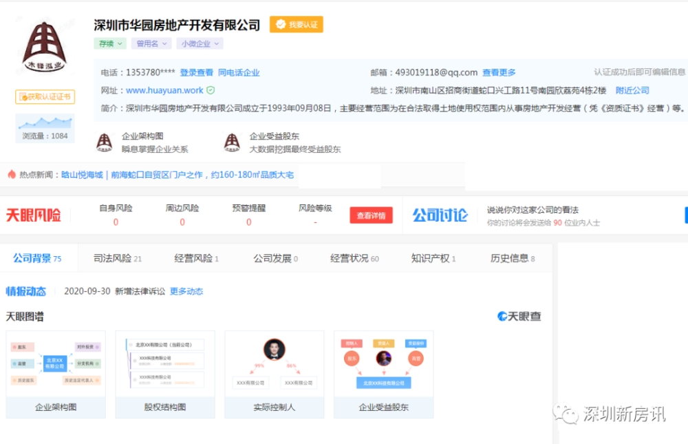Open the 股权结构图 thumbnail card

(165, 374)
